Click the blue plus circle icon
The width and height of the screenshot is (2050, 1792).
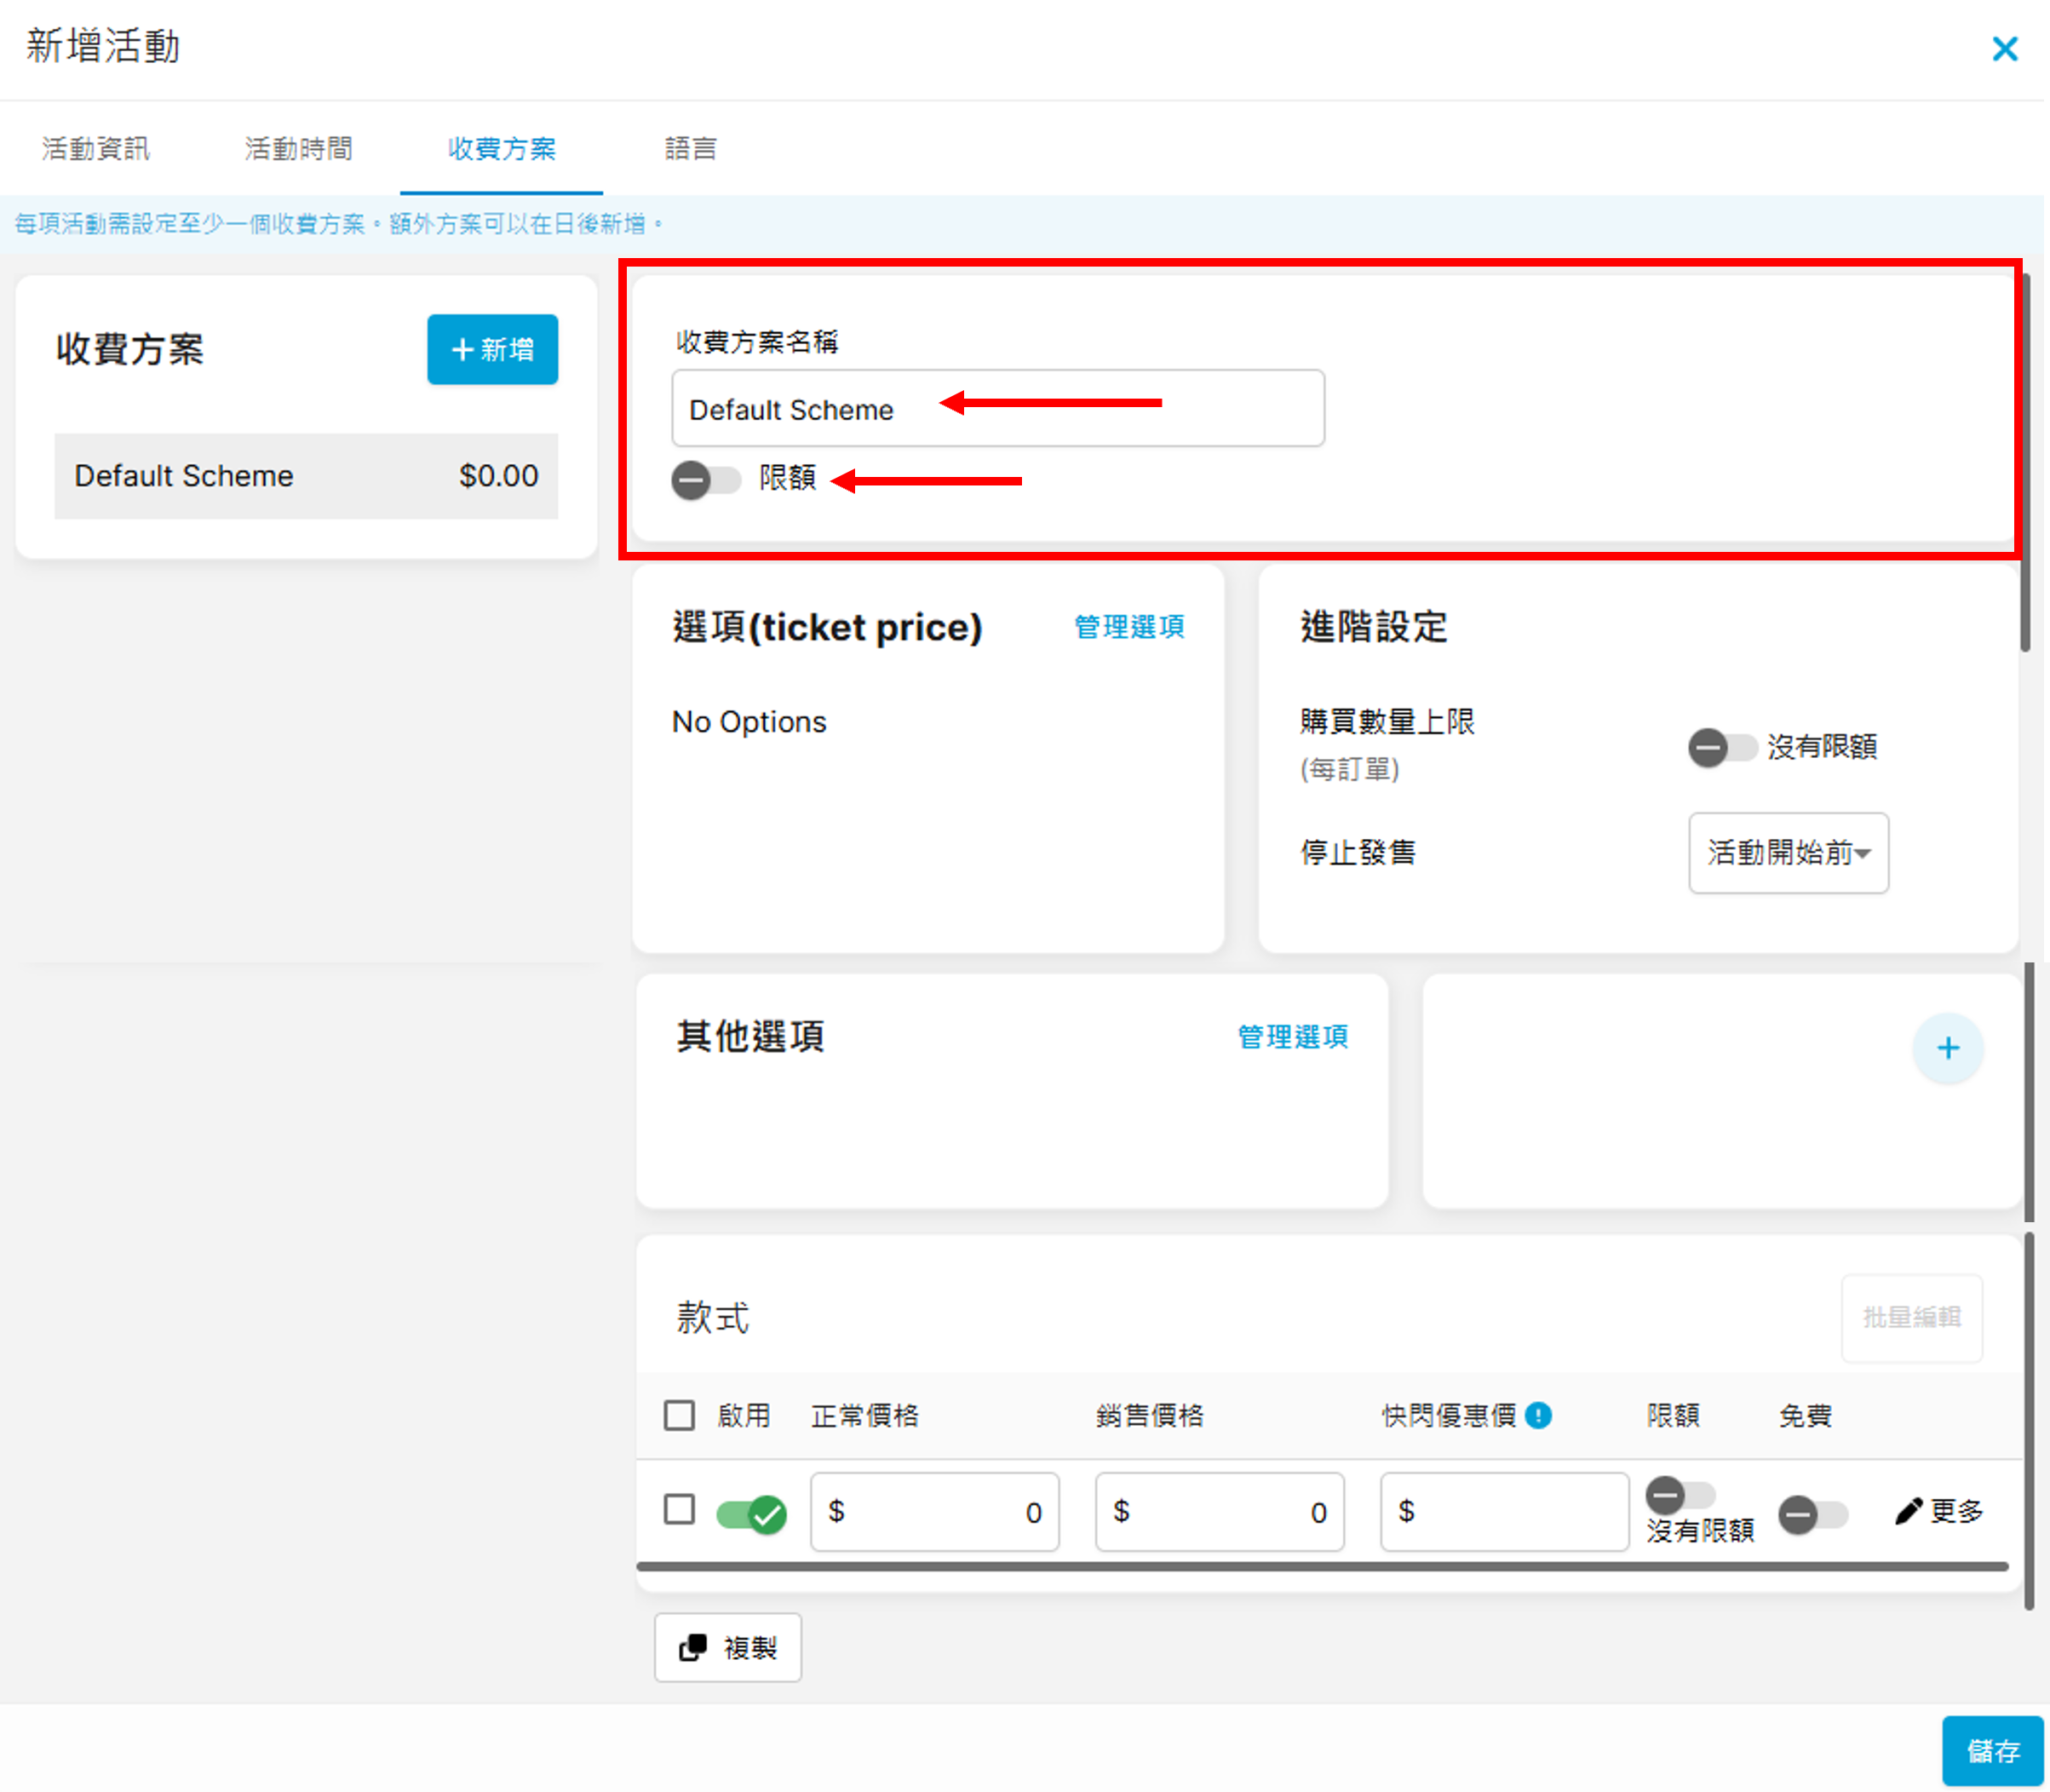[1946, 1048]
